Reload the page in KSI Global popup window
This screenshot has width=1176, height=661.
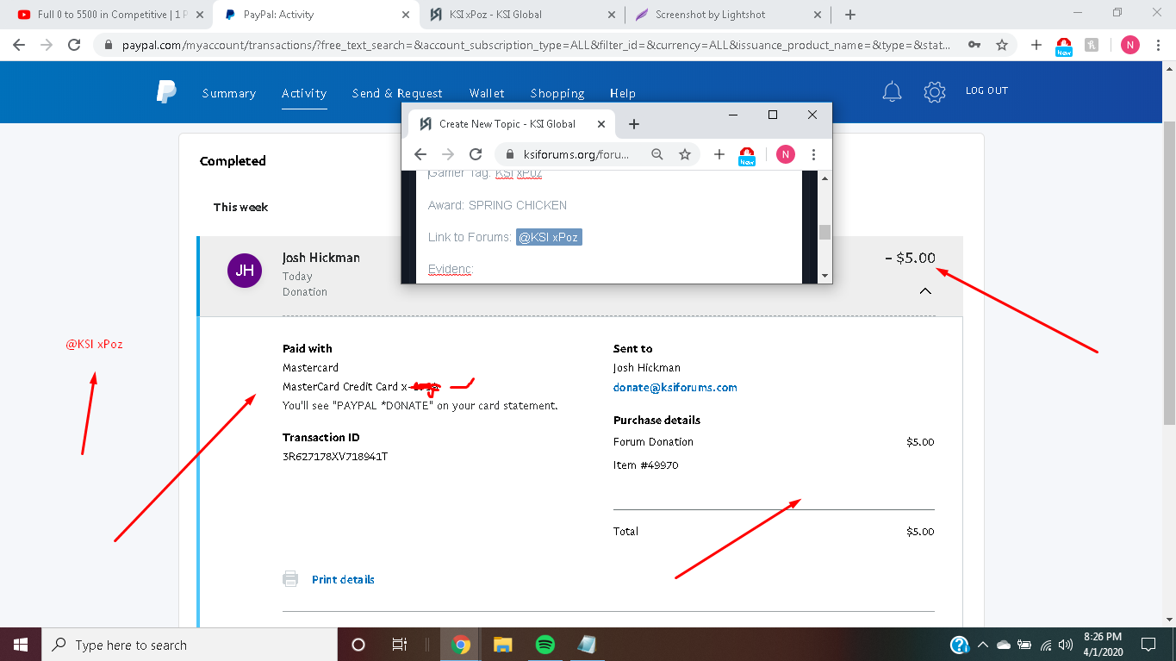click(x=476, y=154)
